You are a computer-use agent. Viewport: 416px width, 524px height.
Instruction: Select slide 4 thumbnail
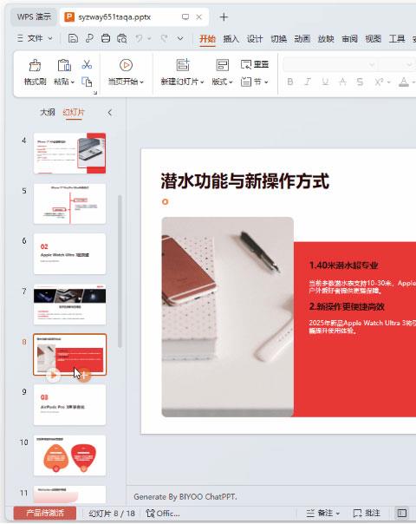point(69,153)
